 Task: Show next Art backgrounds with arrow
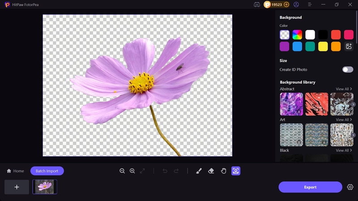coord(353,135)
